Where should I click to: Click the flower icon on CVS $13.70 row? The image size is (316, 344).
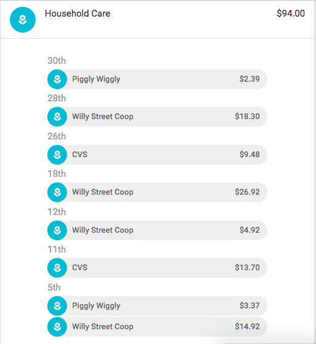(57, 268)
